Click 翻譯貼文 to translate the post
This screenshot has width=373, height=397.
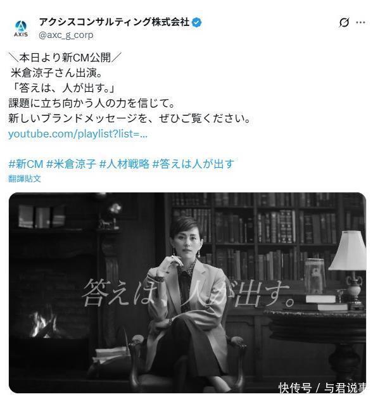click(x=24, y=179)
